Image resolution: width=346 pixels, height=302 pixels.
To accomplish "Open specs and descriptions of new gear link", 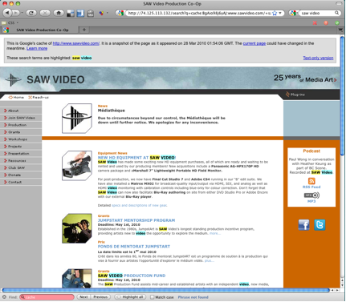I will 140,205.
